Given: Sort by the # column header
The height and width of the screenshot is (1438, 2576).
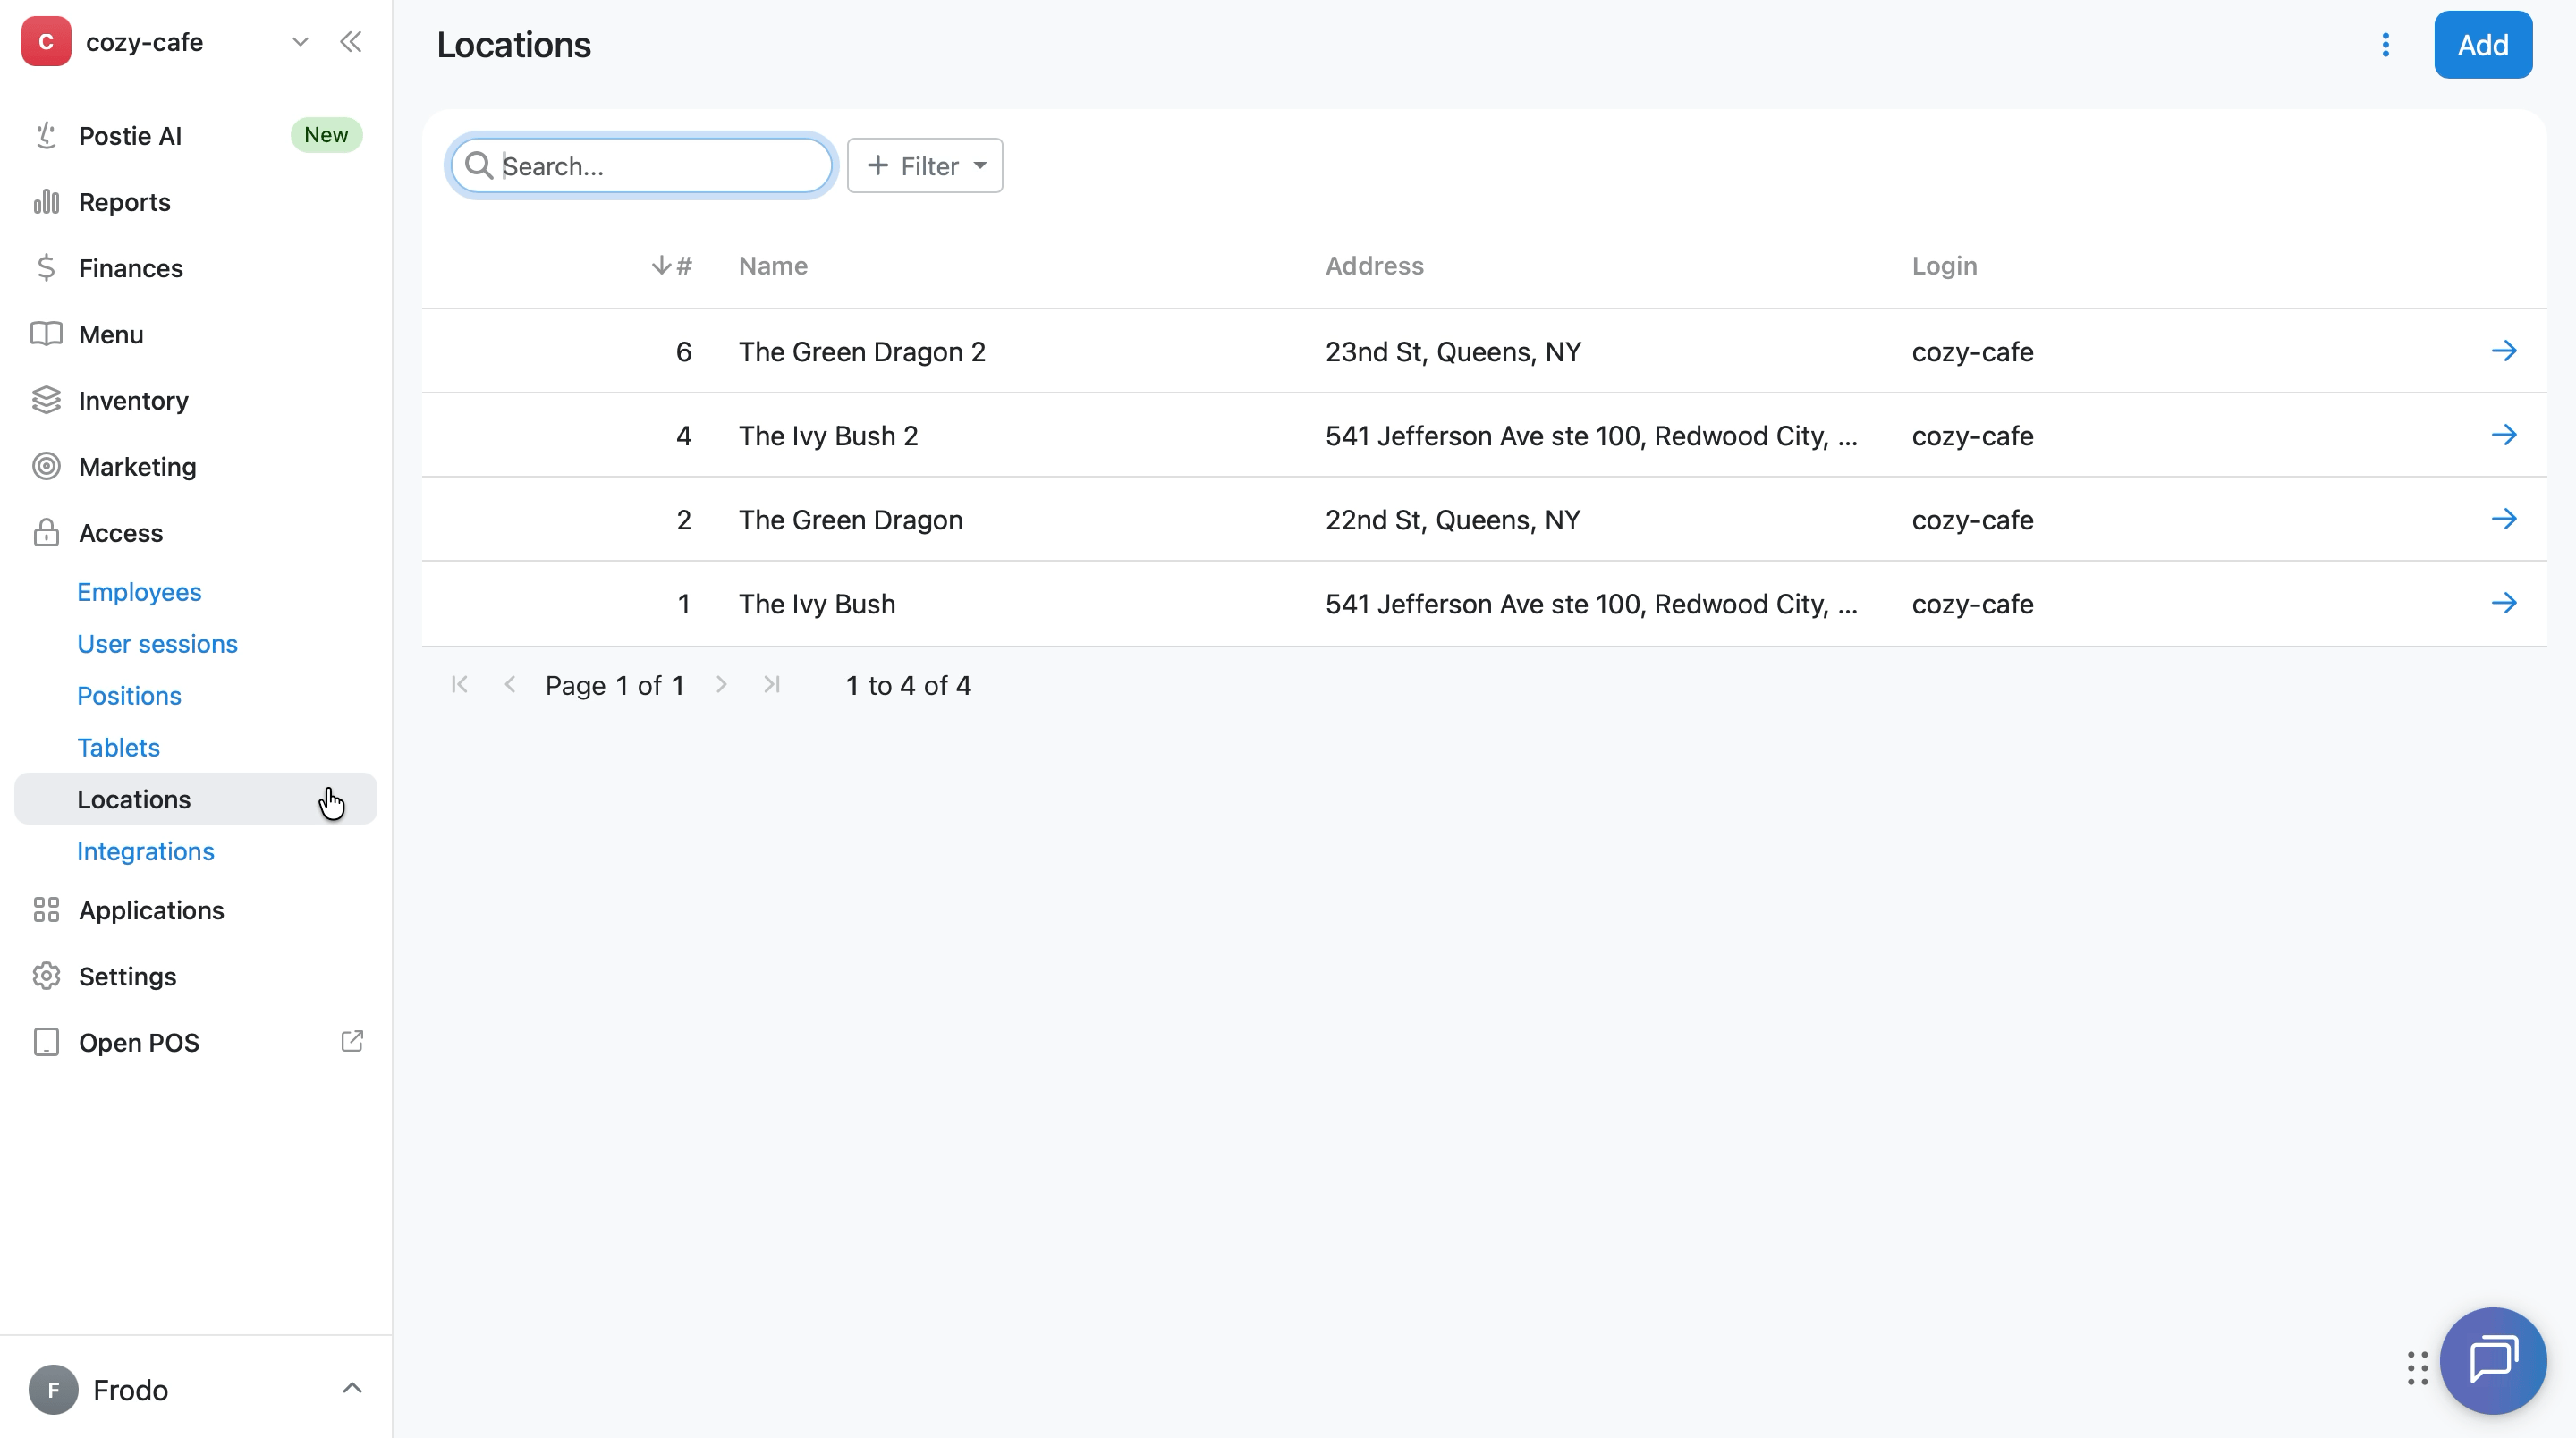Looking at the screenshot, I should point(672,266).
